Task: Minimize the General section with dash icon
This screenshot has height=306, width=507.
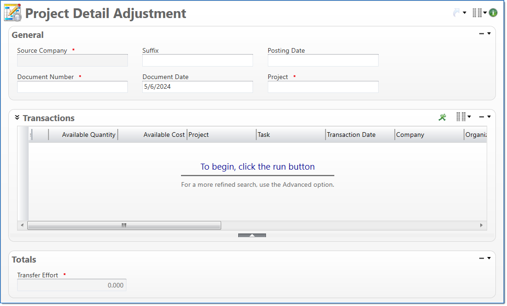Action: pyautogui.click(x=482, y=34)
